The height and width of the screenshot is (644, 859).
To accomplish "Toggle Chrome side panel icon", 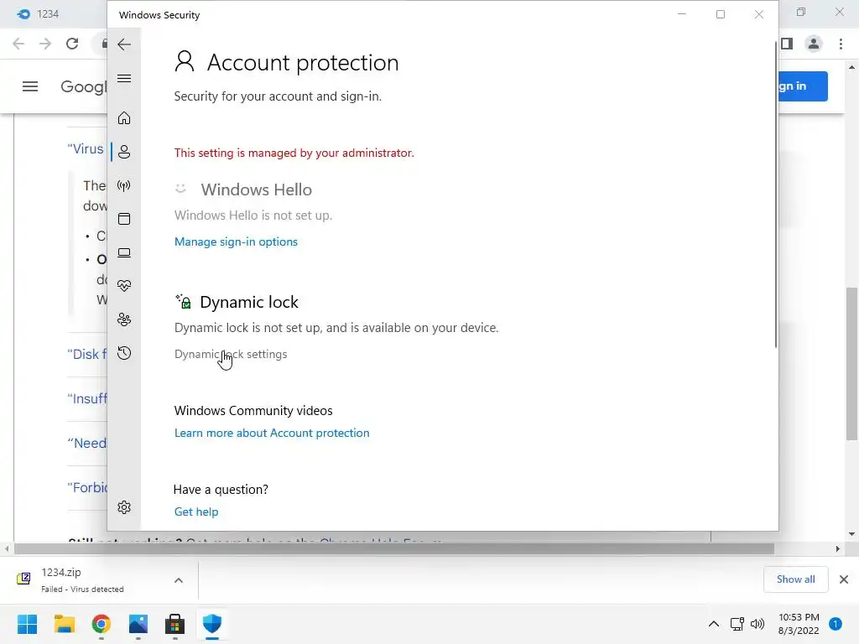I will 787,44.
